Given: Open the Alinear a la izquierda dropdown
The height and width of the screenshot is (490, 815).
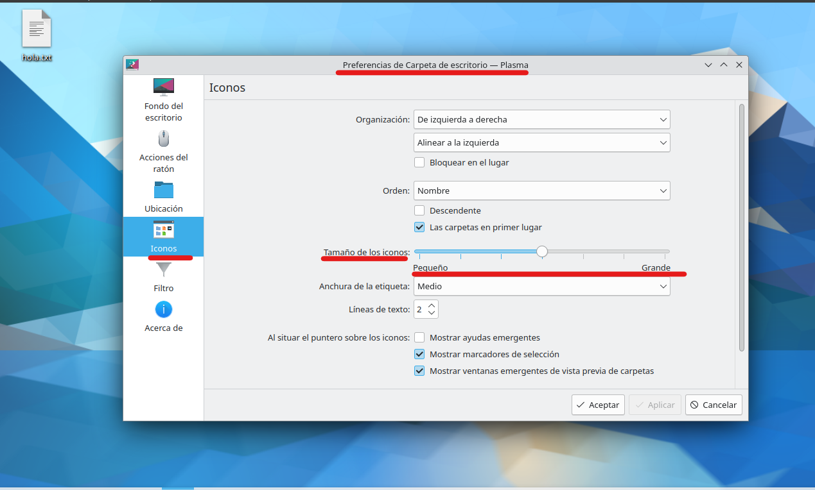Looking at the screenshot, I should 541,142.
